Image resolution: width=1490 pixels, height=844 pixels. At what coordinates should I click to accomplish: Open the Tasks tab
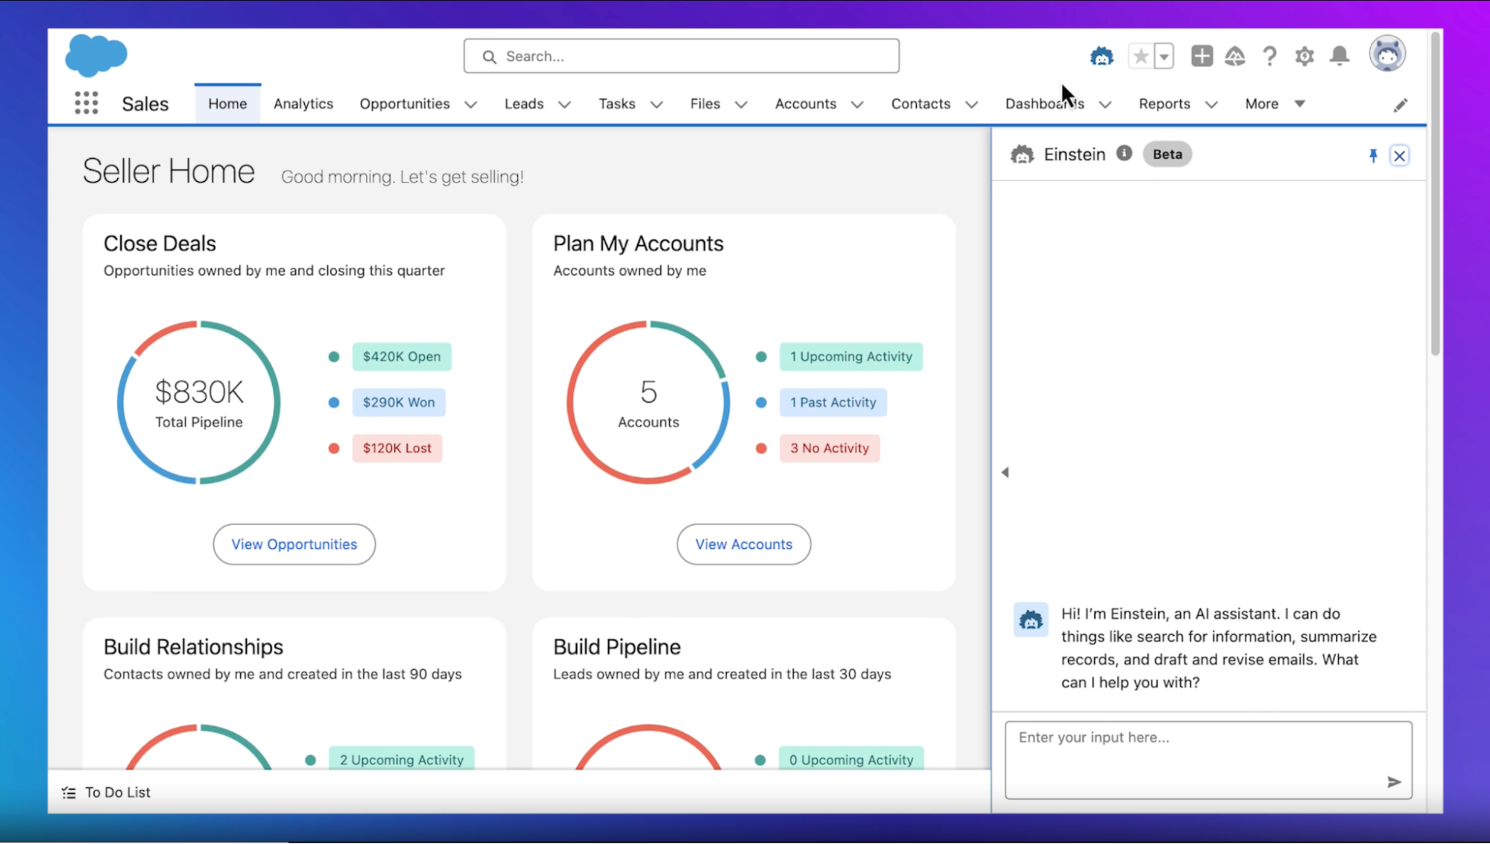[x=617, y=104]
